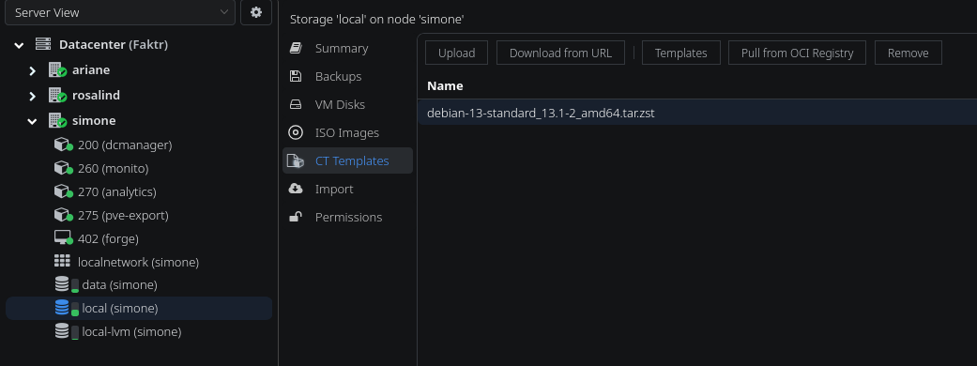Select 270 (analytics) container
The width and height of the screenshot is (977, 366).
click(x=117, y=192)
